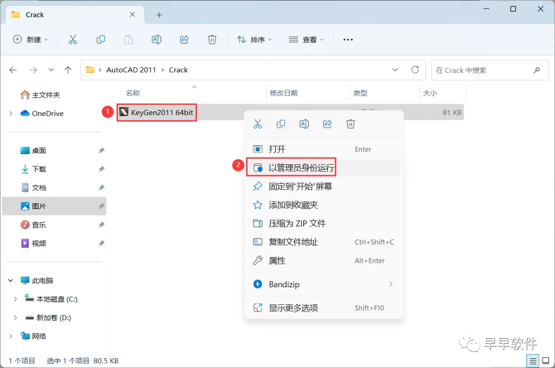The image size is (555, 368).
Task: Select 固定到"开始"屏幕
Action: tap(324, 186)
